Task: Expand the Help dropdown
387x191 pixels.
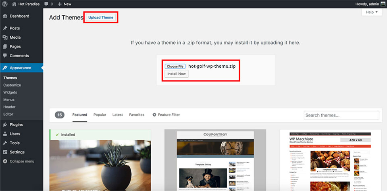Action: click(x=372, y=12)
